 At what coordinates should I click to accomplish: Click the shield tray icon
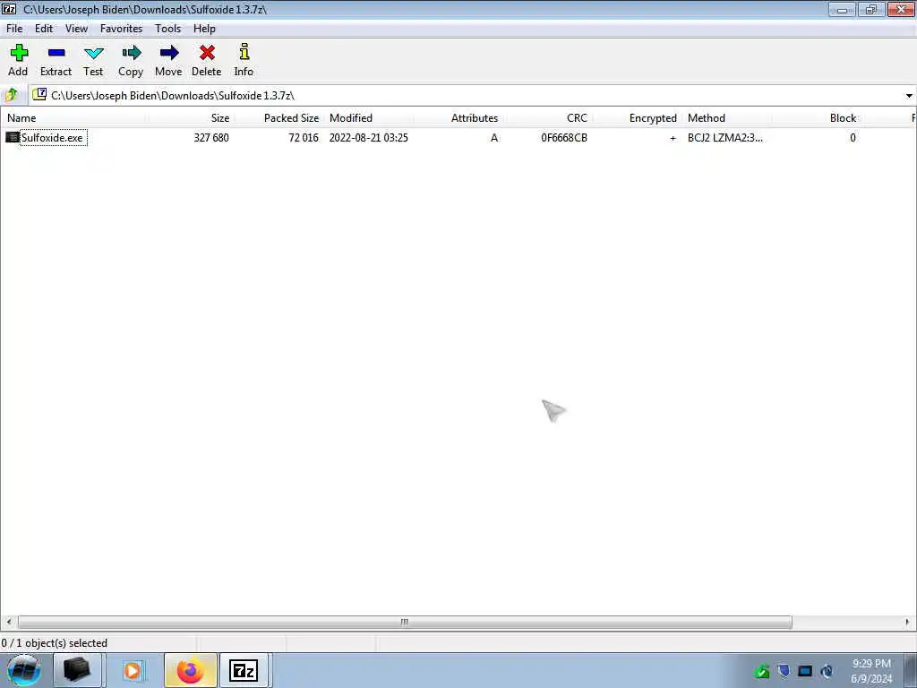click(784, 670)
